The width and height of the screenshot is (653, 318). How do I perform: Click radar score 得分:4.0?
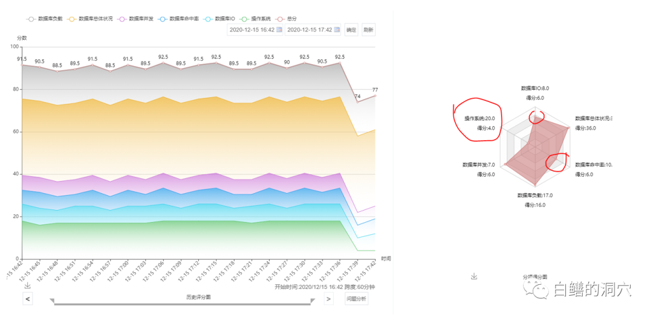[x=486, y=128]
